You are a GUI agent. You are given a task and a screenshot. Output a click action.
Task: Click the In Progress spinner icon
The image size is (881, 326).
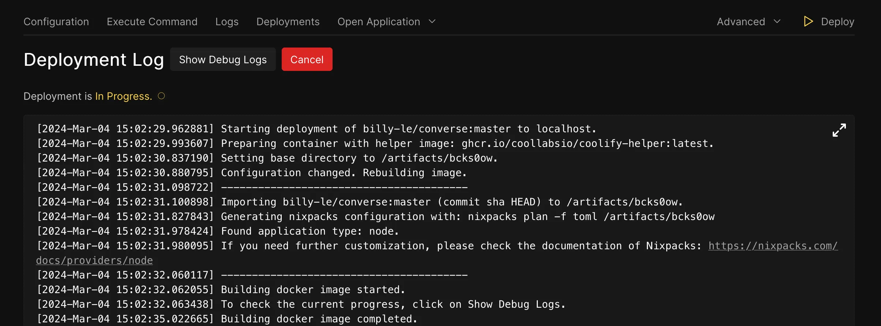[x=161, y=96]
